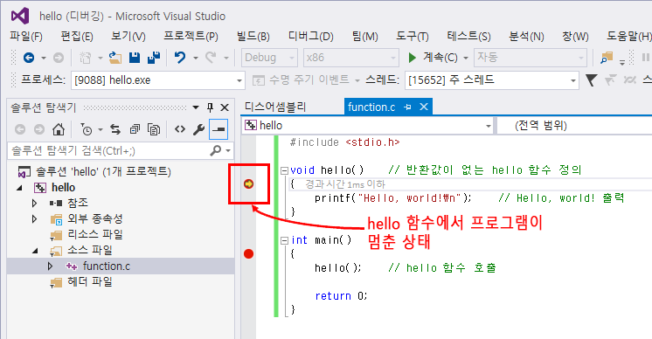Viewport: 652px width, 339px height.
Task: Close the Solution Explorer panel
Action: tap(225, 107)
